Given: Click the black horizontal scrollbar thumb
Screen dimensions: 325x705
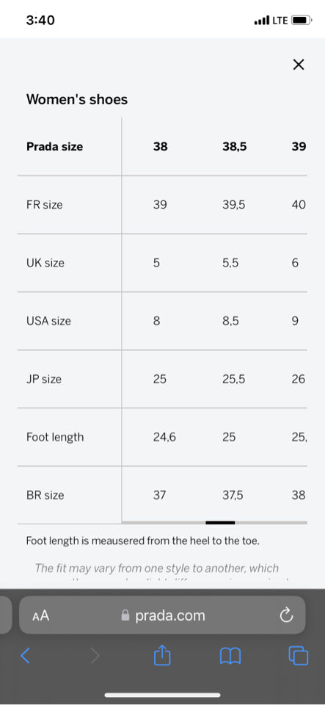Looking at the screenshot, I should pos(220,522).
